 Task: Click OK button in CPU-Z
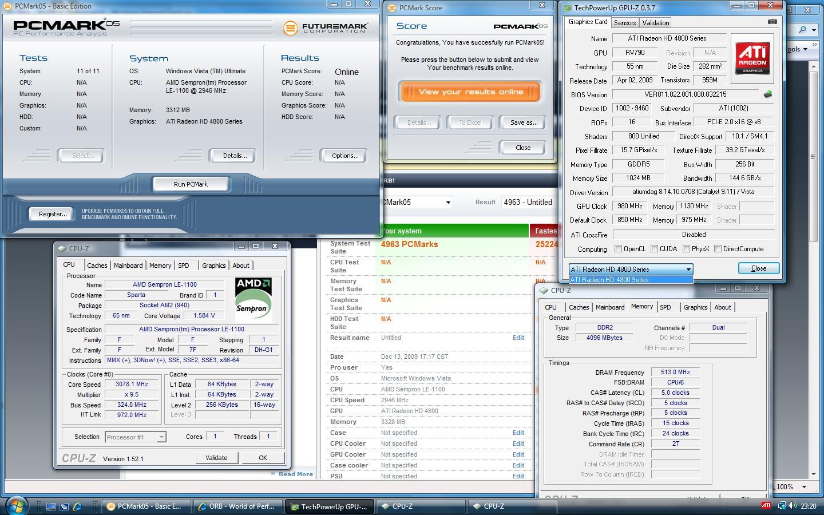(263, 458)
